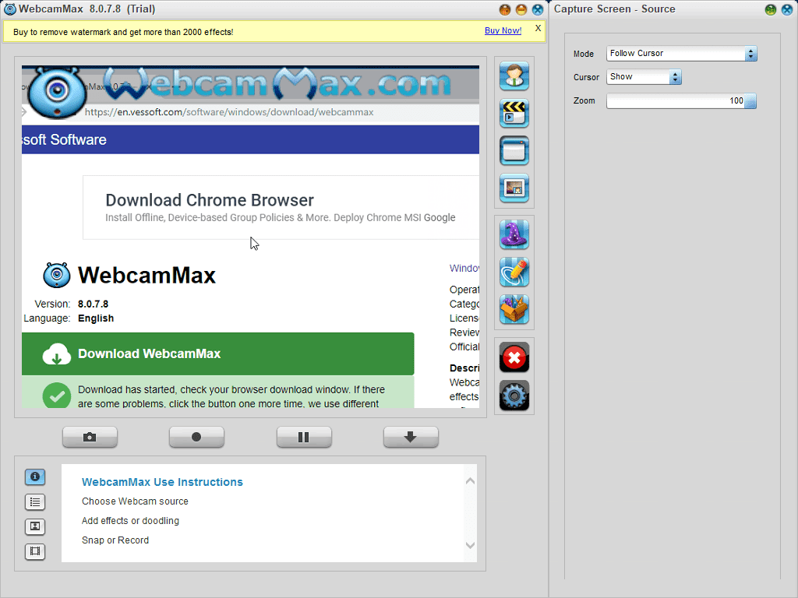Click the orange help button in WebcamMax title bar
Screen dimensions: 798x598
(x=504, y=9)
